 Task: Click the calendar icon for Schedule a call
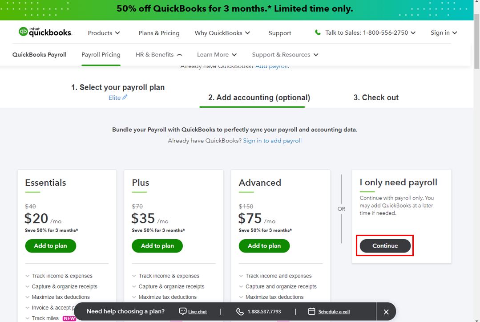click(x=312, y=311)
